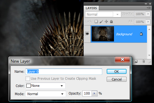Click the create new layer icon
This screenshot has height=103, width=154.
pos(136,62)
